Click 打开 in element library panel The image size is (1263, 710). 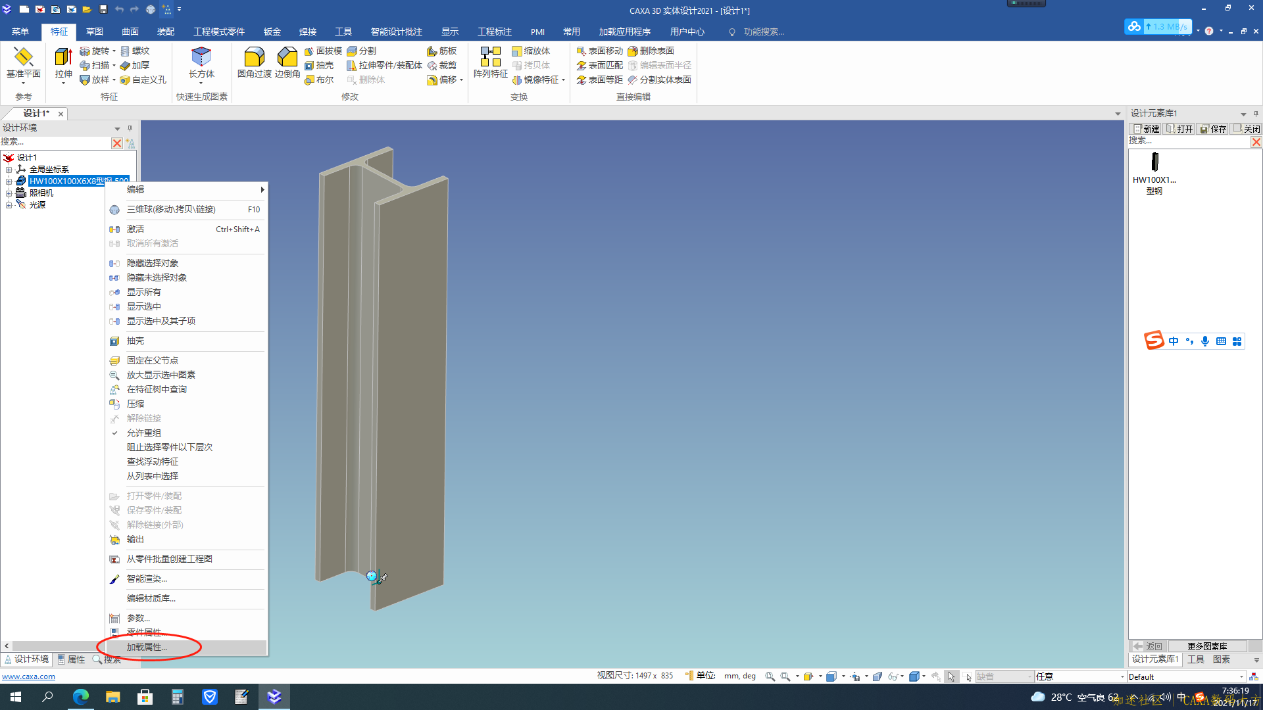[x=1179, y=129]
